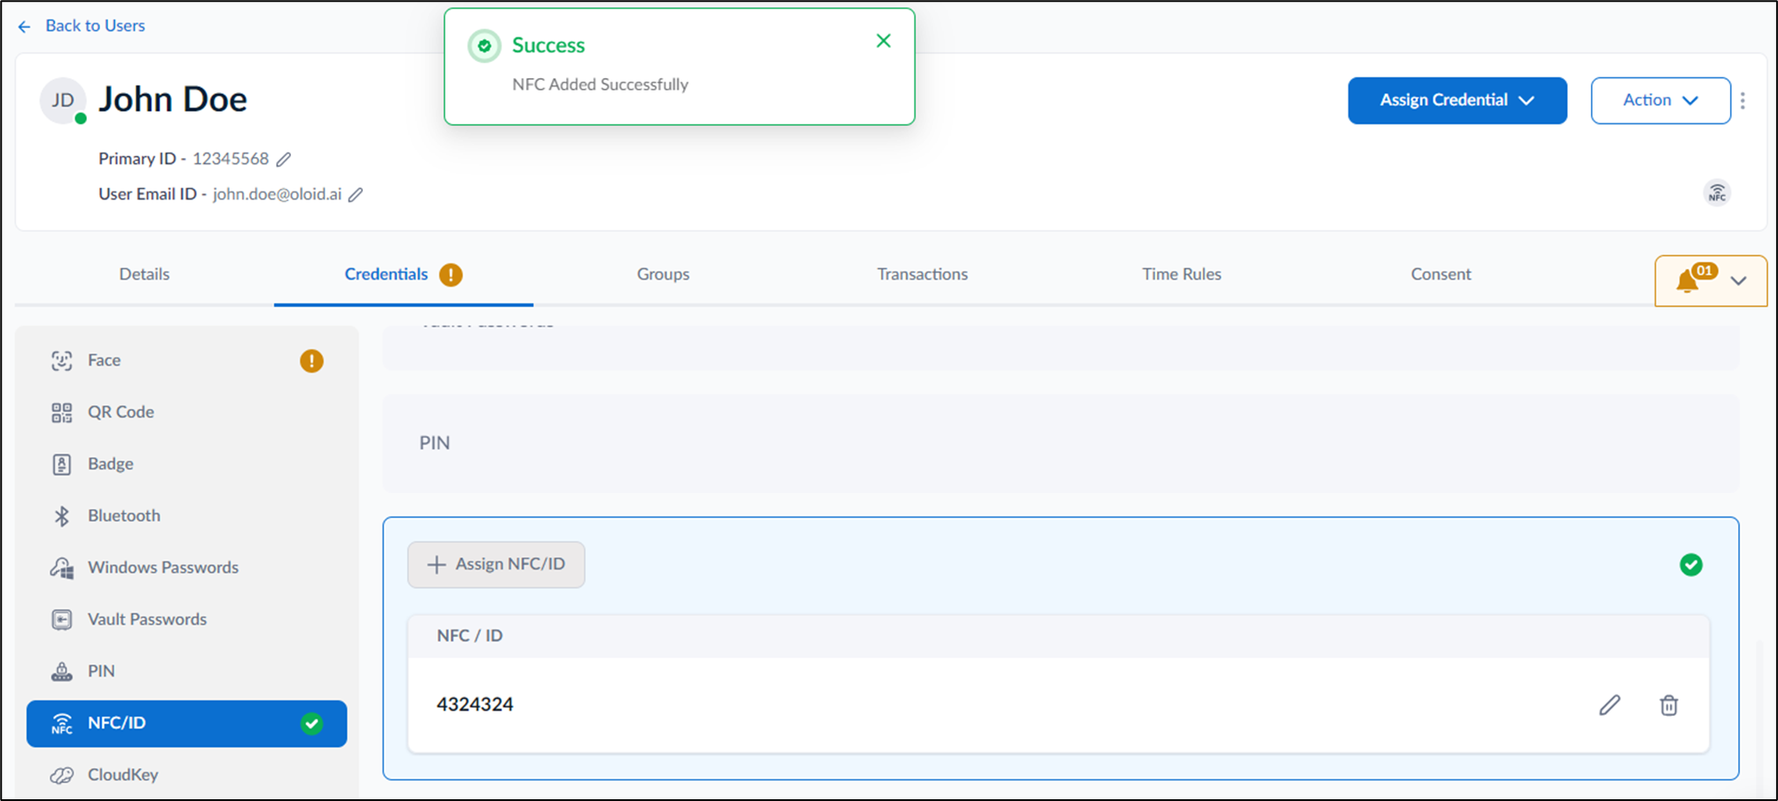The height and width of the screenshot is (801, 1778).
Task: Select PIN in credentials sidebar
Action: 187,671
